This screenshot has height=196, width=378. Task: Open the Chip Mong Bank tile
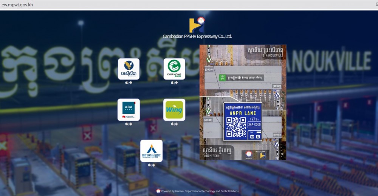174,69
